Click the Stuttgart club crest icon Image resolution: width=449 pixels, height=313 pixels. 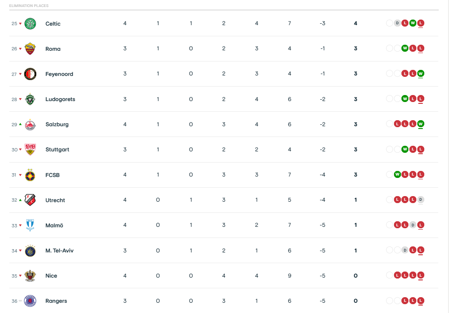coord(30,150)
